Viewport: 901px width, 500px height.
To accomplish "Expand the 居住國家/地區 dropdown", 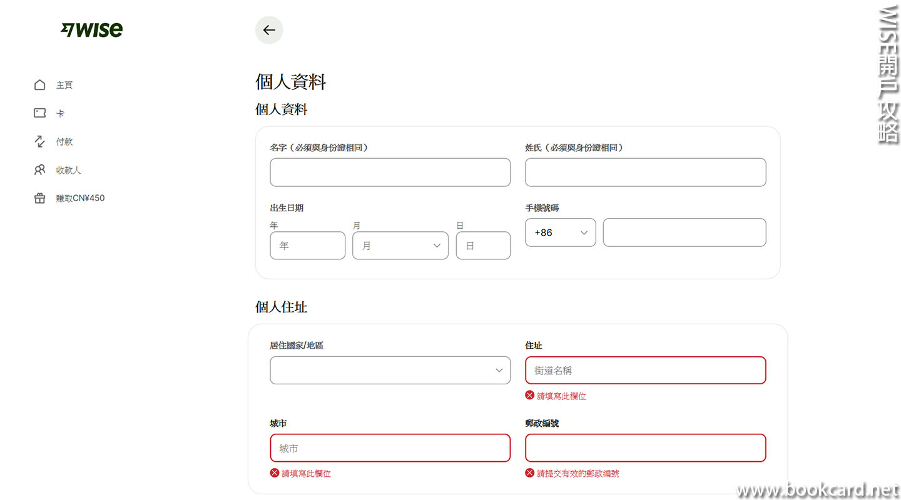I will (390, 370).
